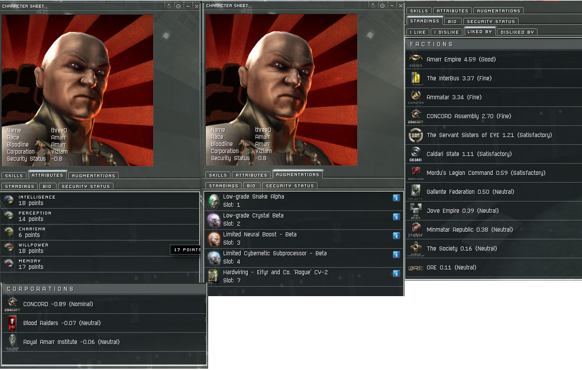
Task: Click the Corporations section header
Action: [x=104, y=289]
